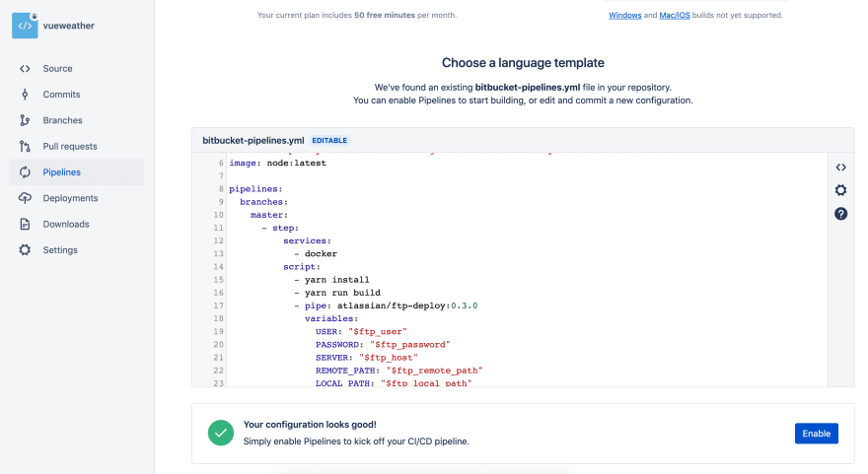Viewport: 868px width, 474px height.
Task: Click the Branches fork icon
Action: click(25, 120)
